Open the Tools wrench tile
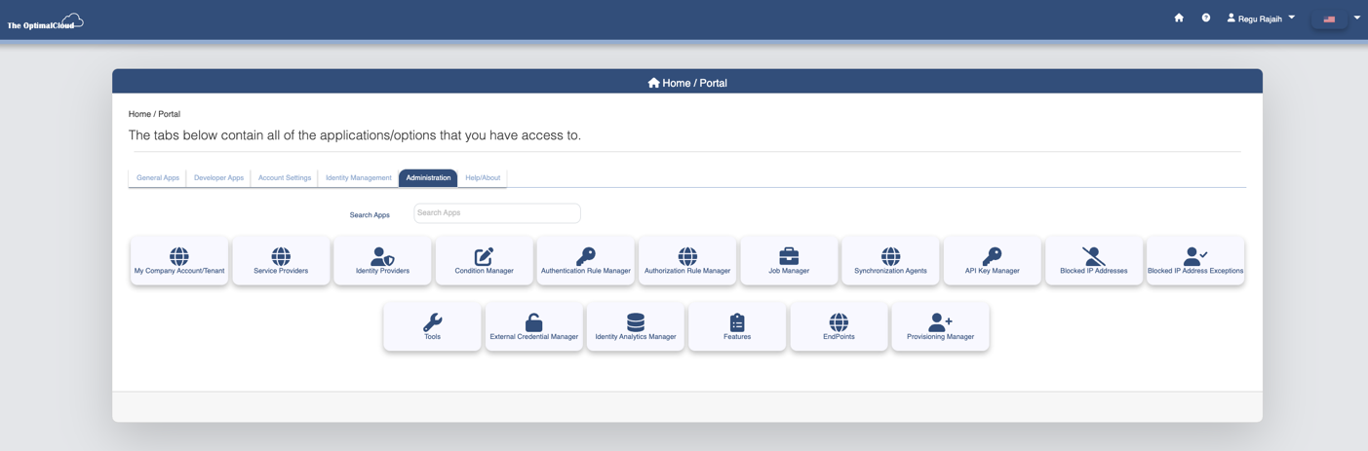The height and width of the screenshot is (451, 1368). pyautogui.click(x=432, y=326)
